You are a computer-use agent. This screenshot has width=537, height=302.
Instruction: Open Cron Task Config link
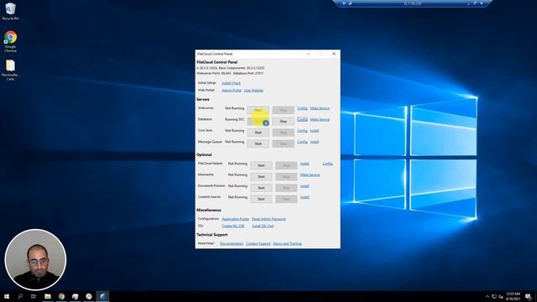coord(302,131)
